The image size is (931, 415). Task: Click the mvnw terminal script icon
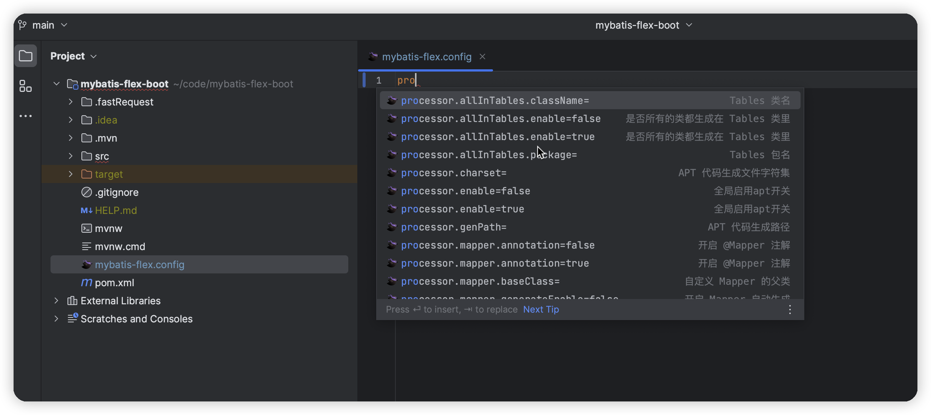(x=87, y=228)
